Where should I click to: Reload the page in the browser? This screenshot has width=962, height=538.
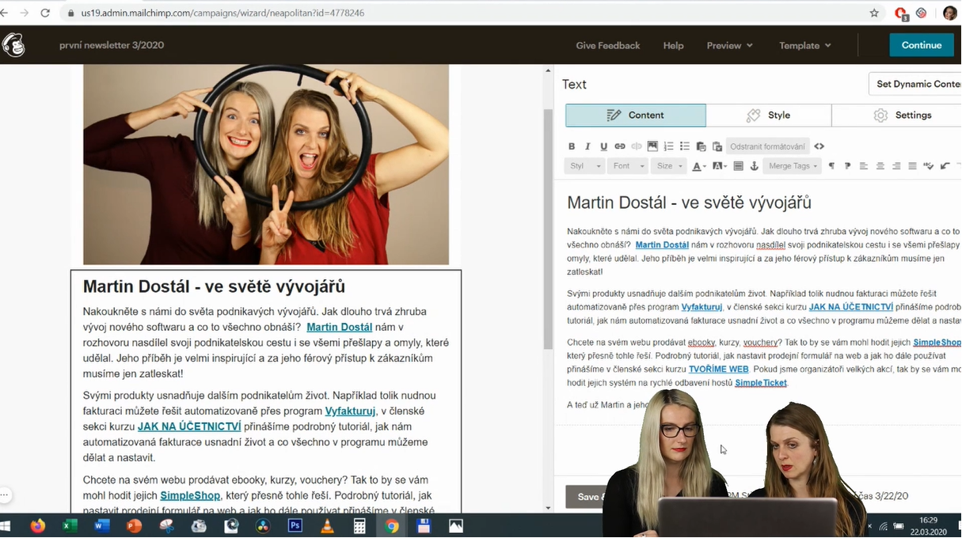click(x=45, y=13)
